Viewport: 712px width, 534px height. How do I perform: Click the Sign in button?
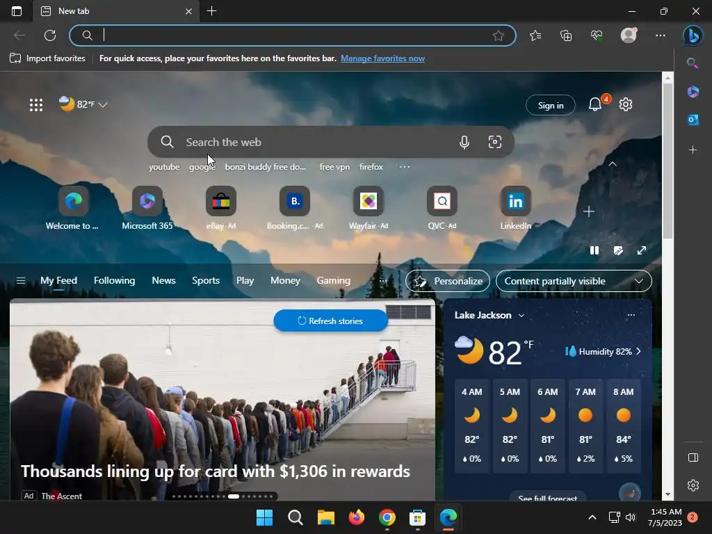(551, 105)
